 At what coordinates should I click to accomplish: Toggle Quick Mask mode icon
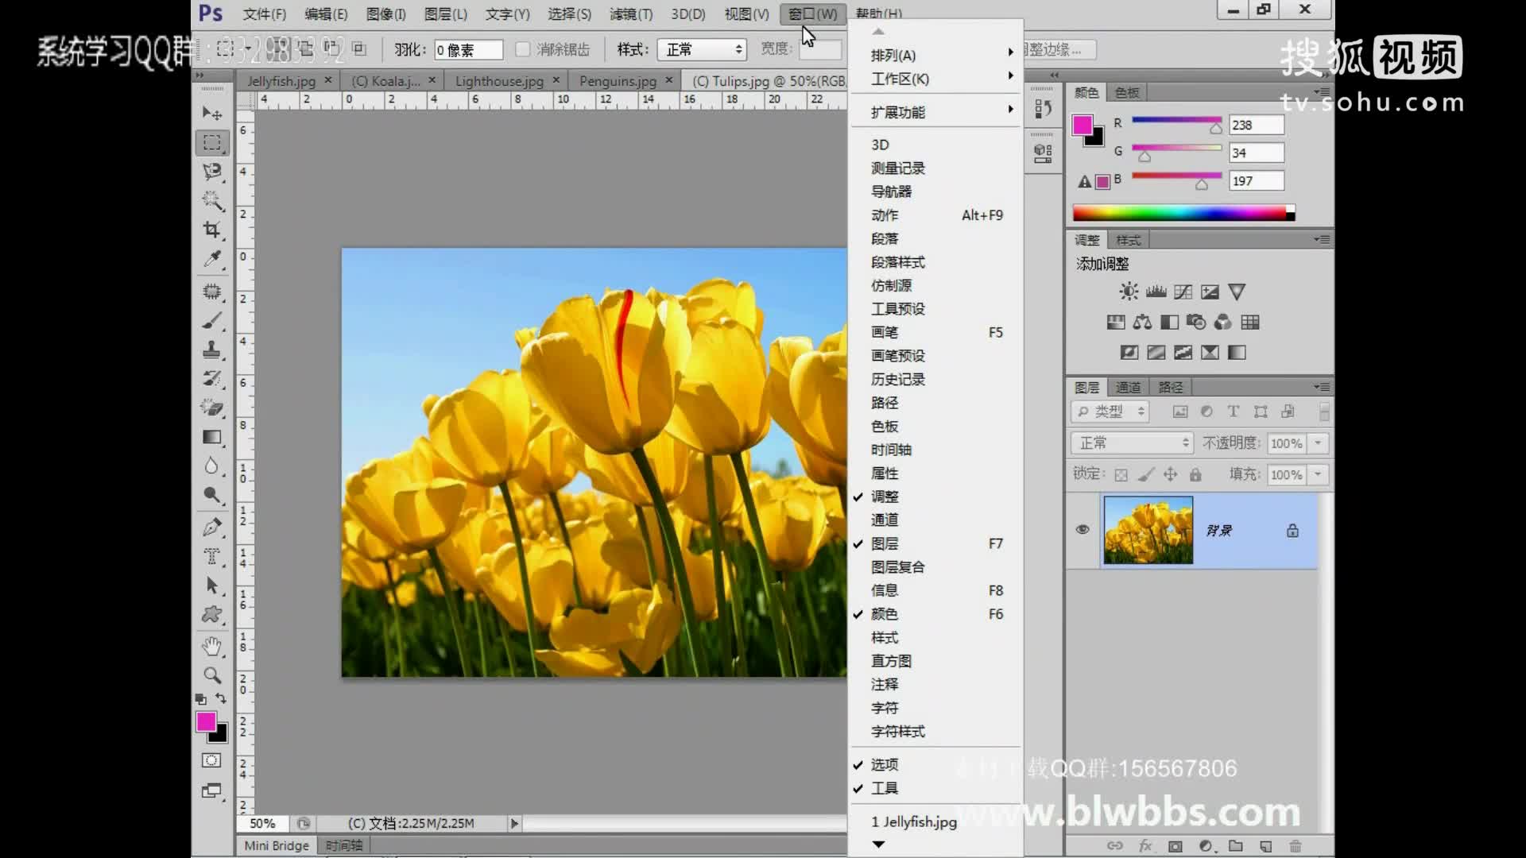[x=211, y=760]
